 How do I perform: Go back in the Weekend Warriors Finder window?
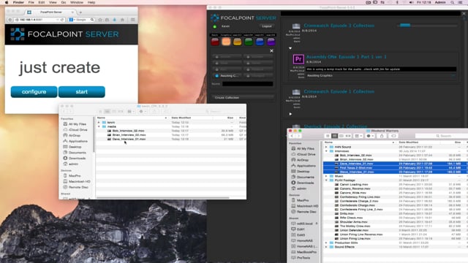tap(292, 136)
